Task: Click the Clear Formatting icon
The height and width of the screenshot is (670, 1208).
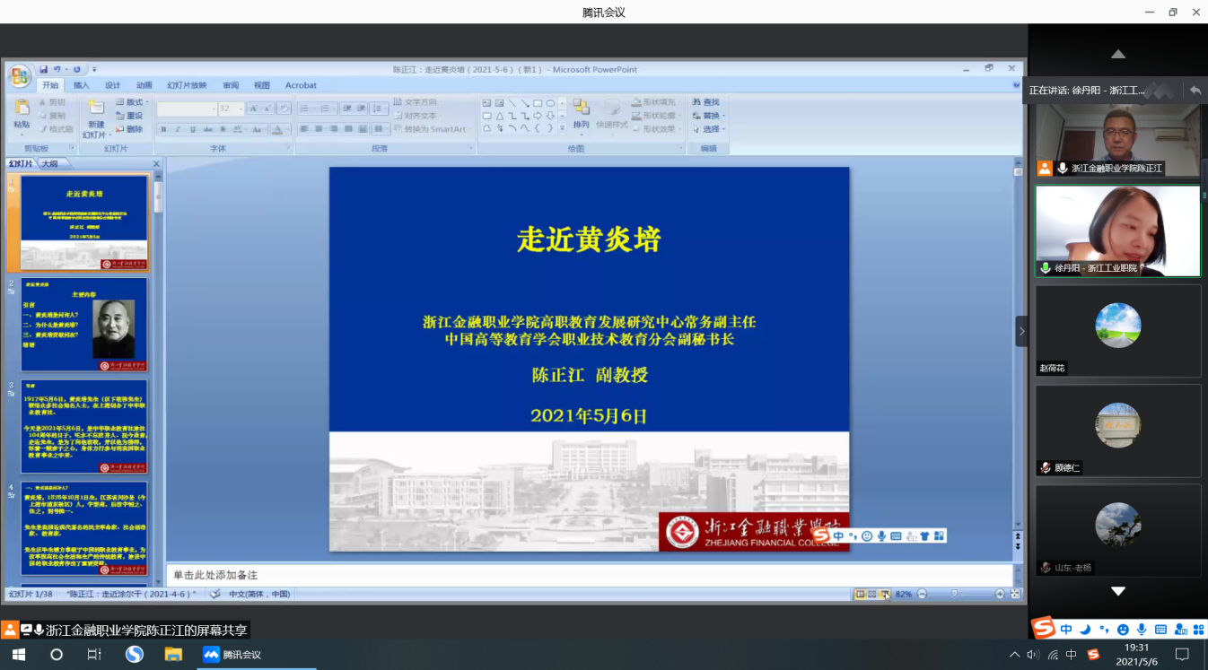Action: (x=284, y=109)
